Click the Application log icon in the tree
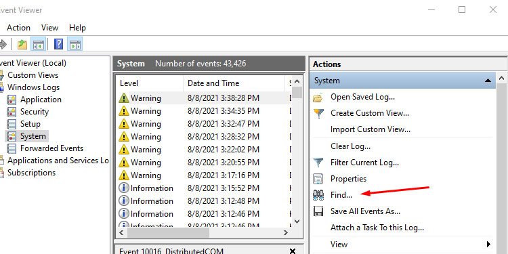 pyautogui.click(x=12, y=100)
